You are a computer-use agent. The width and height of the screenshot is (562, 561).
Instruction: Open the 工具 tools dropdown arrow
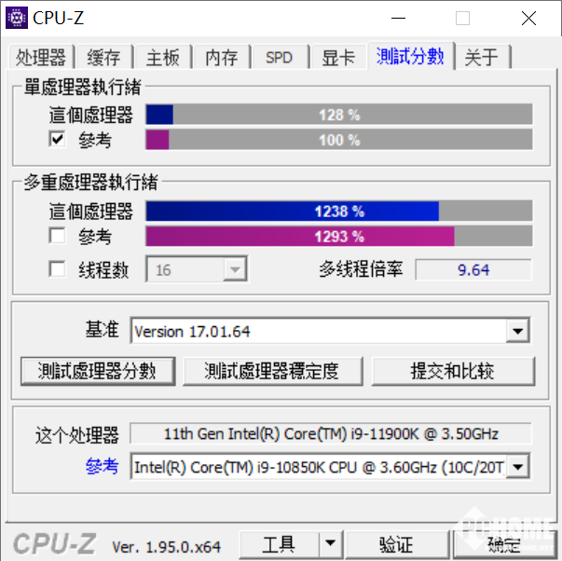(x=331, y=544)
